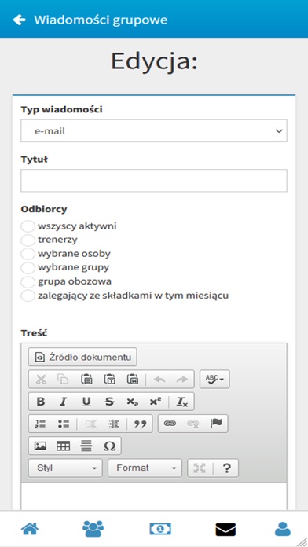Apply superscript formatting
The image size is (308, 547).
pos(156,402)
